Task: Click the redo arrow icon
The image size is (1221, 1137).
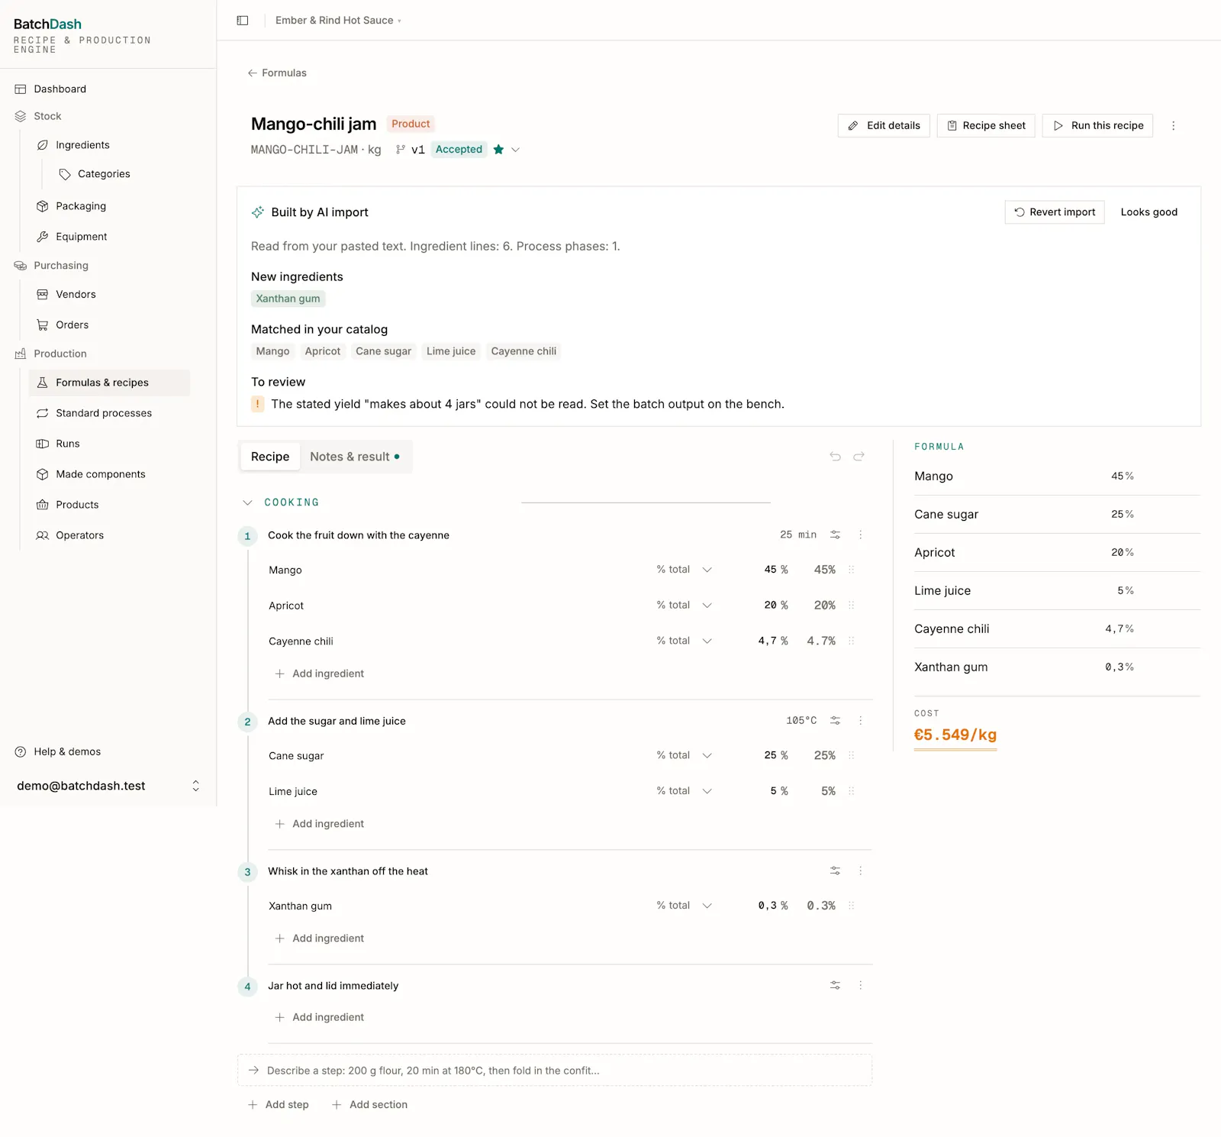Action: (859, 457)
